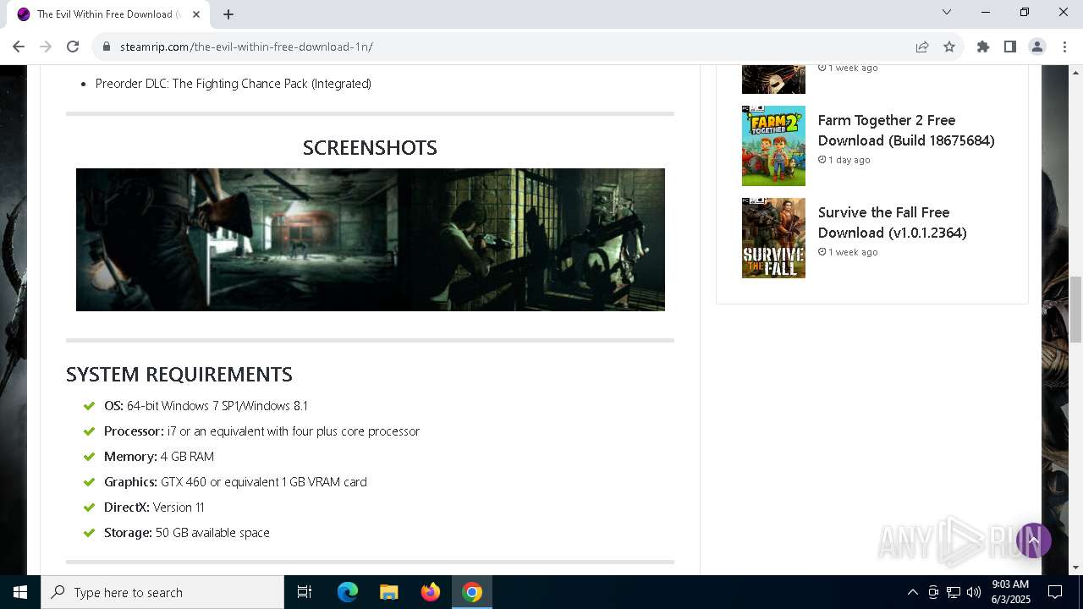Open Farm Together 2 Free Download link
This screenshot has width=1083, height=609.
(906, 130)
